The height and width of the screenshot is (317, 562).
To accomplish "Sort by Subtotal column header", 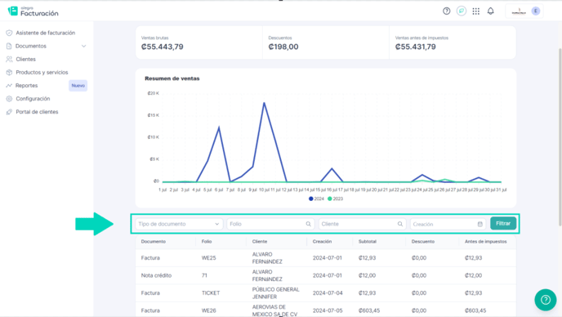I will point(368,241).
